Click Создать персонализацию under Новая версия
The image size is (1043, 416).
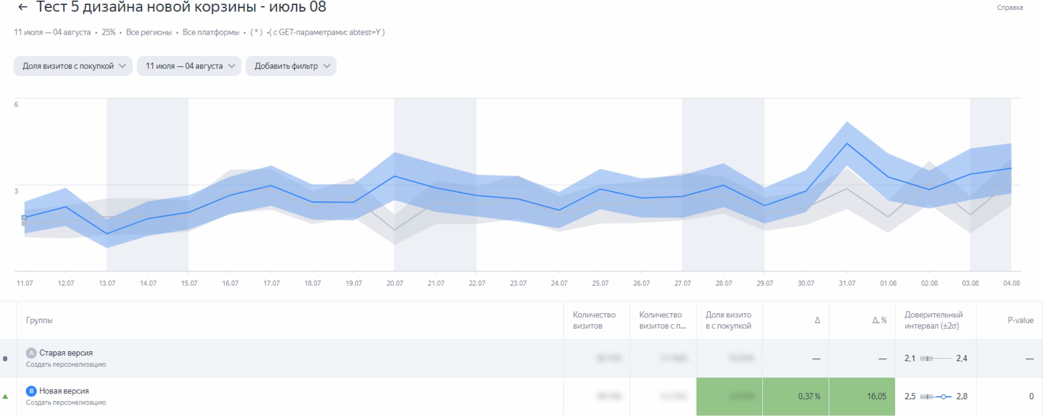(66, 402)
